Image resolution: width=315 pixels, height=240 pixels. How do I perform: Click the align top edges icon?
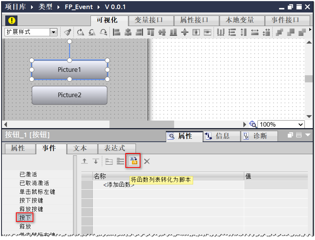(x=151, y=33)
